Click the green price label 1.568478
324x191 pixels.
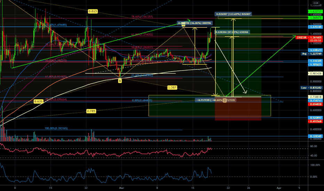[x=316, y=18]
